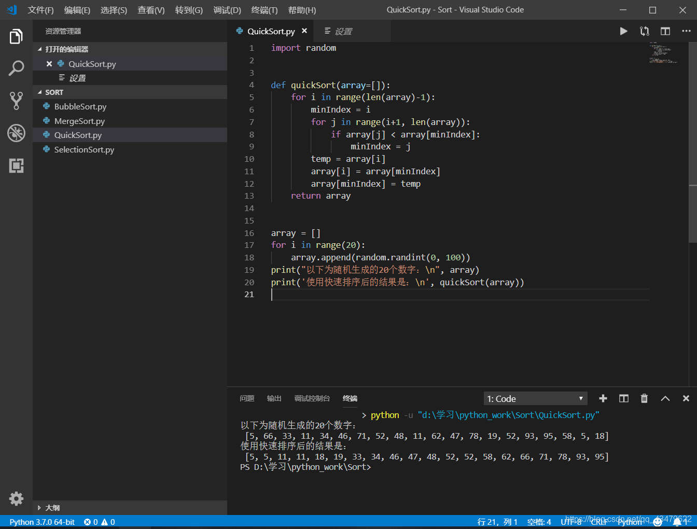
Task: Create a new terminal with the plus icon
Action: (x=603, y=398)
